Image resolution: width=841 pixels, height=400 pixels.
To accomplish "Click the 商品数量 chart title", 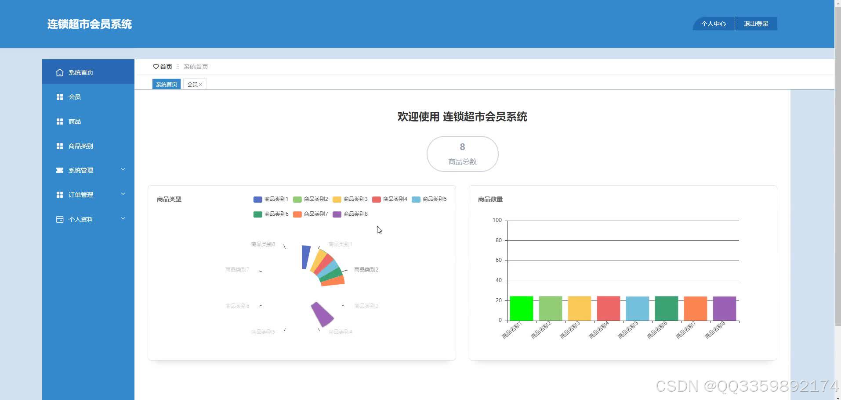I will [490, 199].
